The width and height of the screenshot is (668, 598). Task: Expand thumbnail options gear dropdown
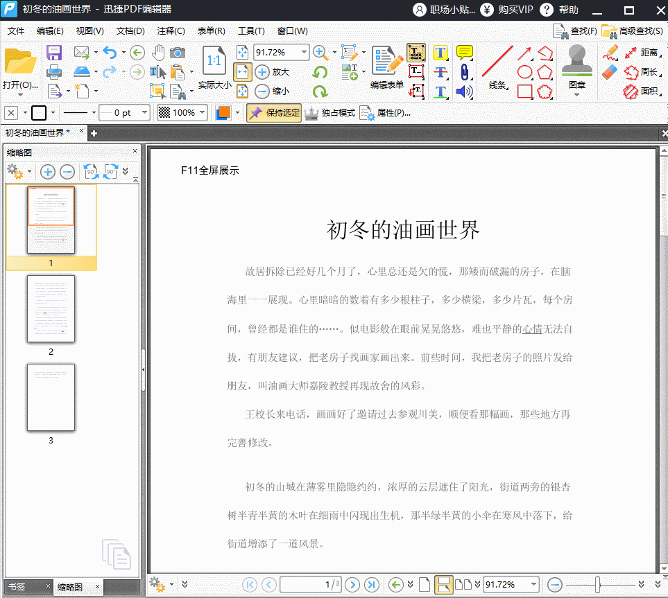pyautogui.click(x=29, y=172)
